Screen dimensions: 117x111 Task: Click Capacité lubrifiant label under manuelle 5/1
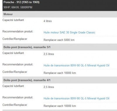[x=13, y=53]
